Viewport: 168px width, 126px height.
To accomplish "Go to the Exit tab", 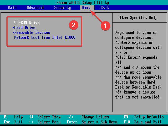I will pos(105,8).
